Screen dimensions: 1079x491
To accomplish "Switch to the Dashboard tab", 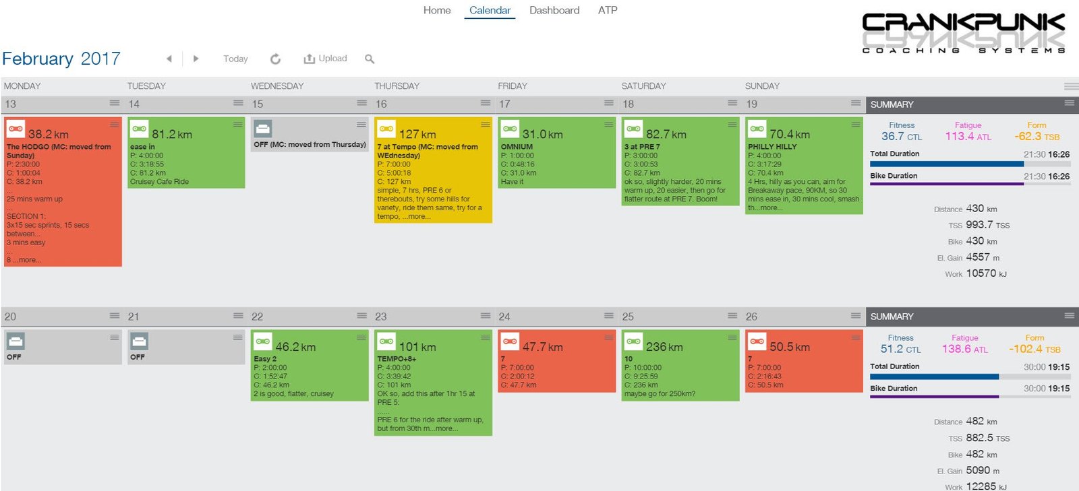I will coord(554,10).
